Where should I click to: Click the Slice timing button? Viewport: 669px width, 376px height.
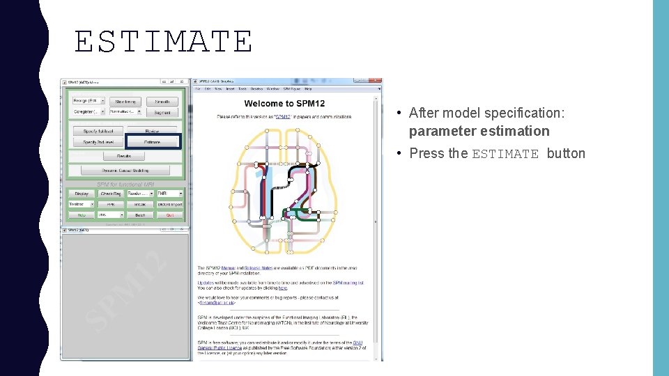click(x=125, y=102)
